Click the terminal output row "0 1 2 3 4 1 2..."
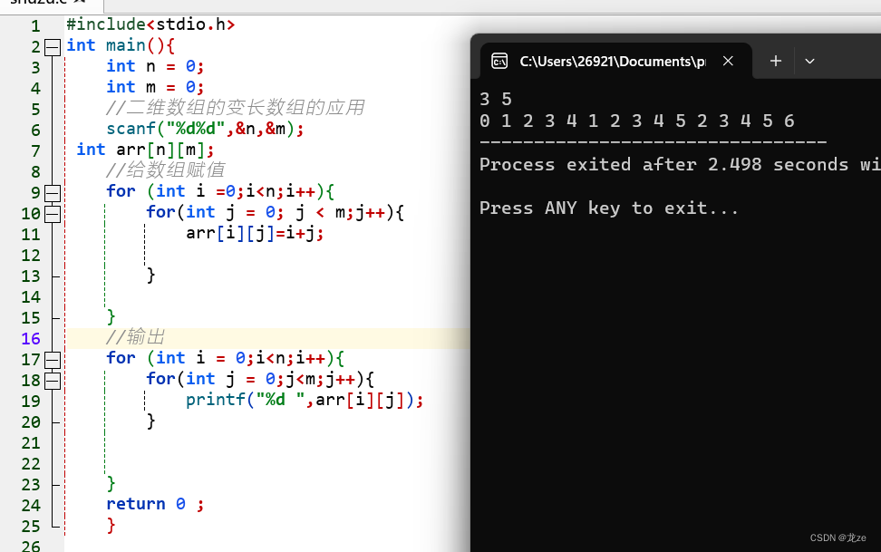 (x=637, y=121)
